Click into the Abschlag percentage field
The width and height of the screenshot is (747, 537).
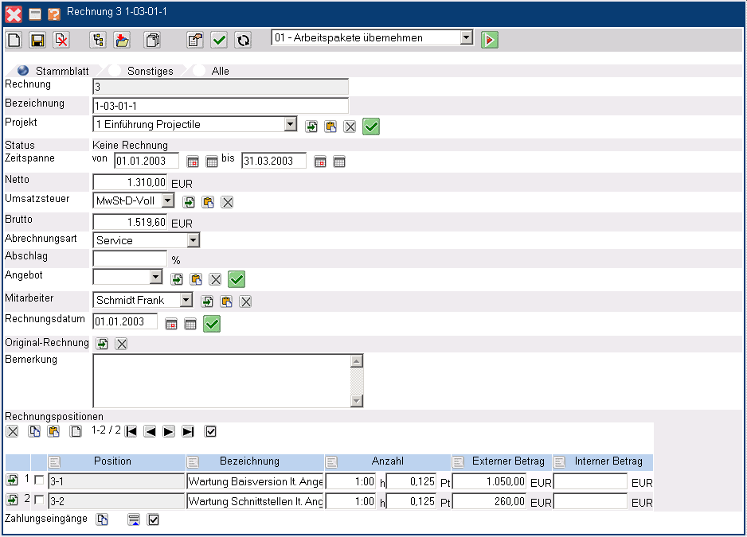(130, 259)
